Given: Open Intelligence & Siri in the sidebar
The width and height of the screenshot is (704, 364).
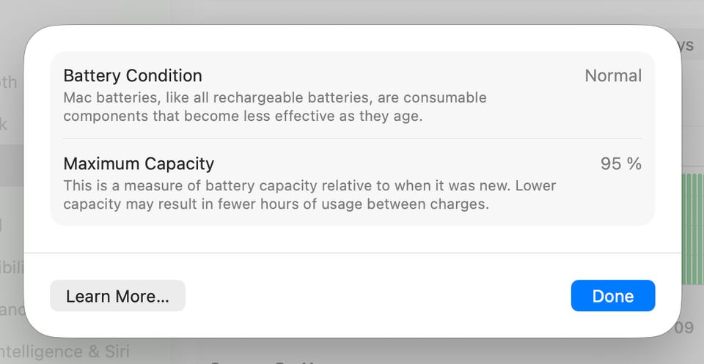Looking at the screenshot, I should [66, 352].
